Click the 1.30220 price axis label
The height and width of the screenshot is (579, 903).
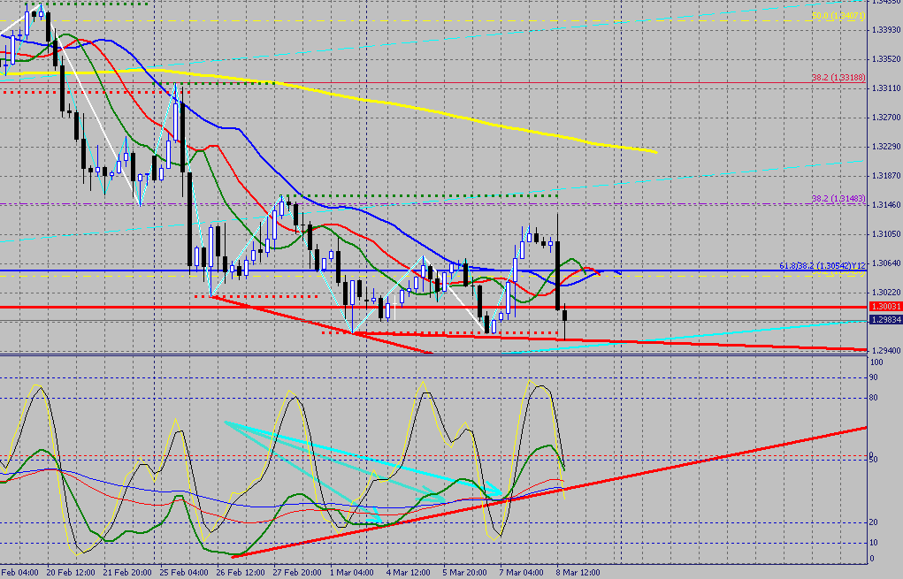[887, 293]
